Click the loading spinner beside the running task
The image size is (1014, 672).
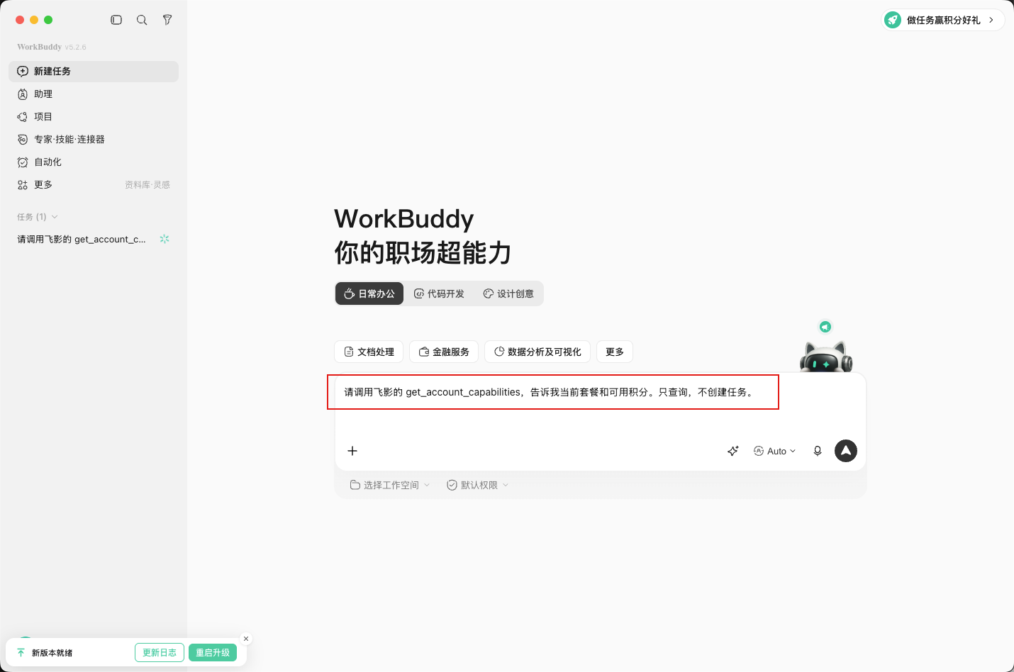(165, 239)
